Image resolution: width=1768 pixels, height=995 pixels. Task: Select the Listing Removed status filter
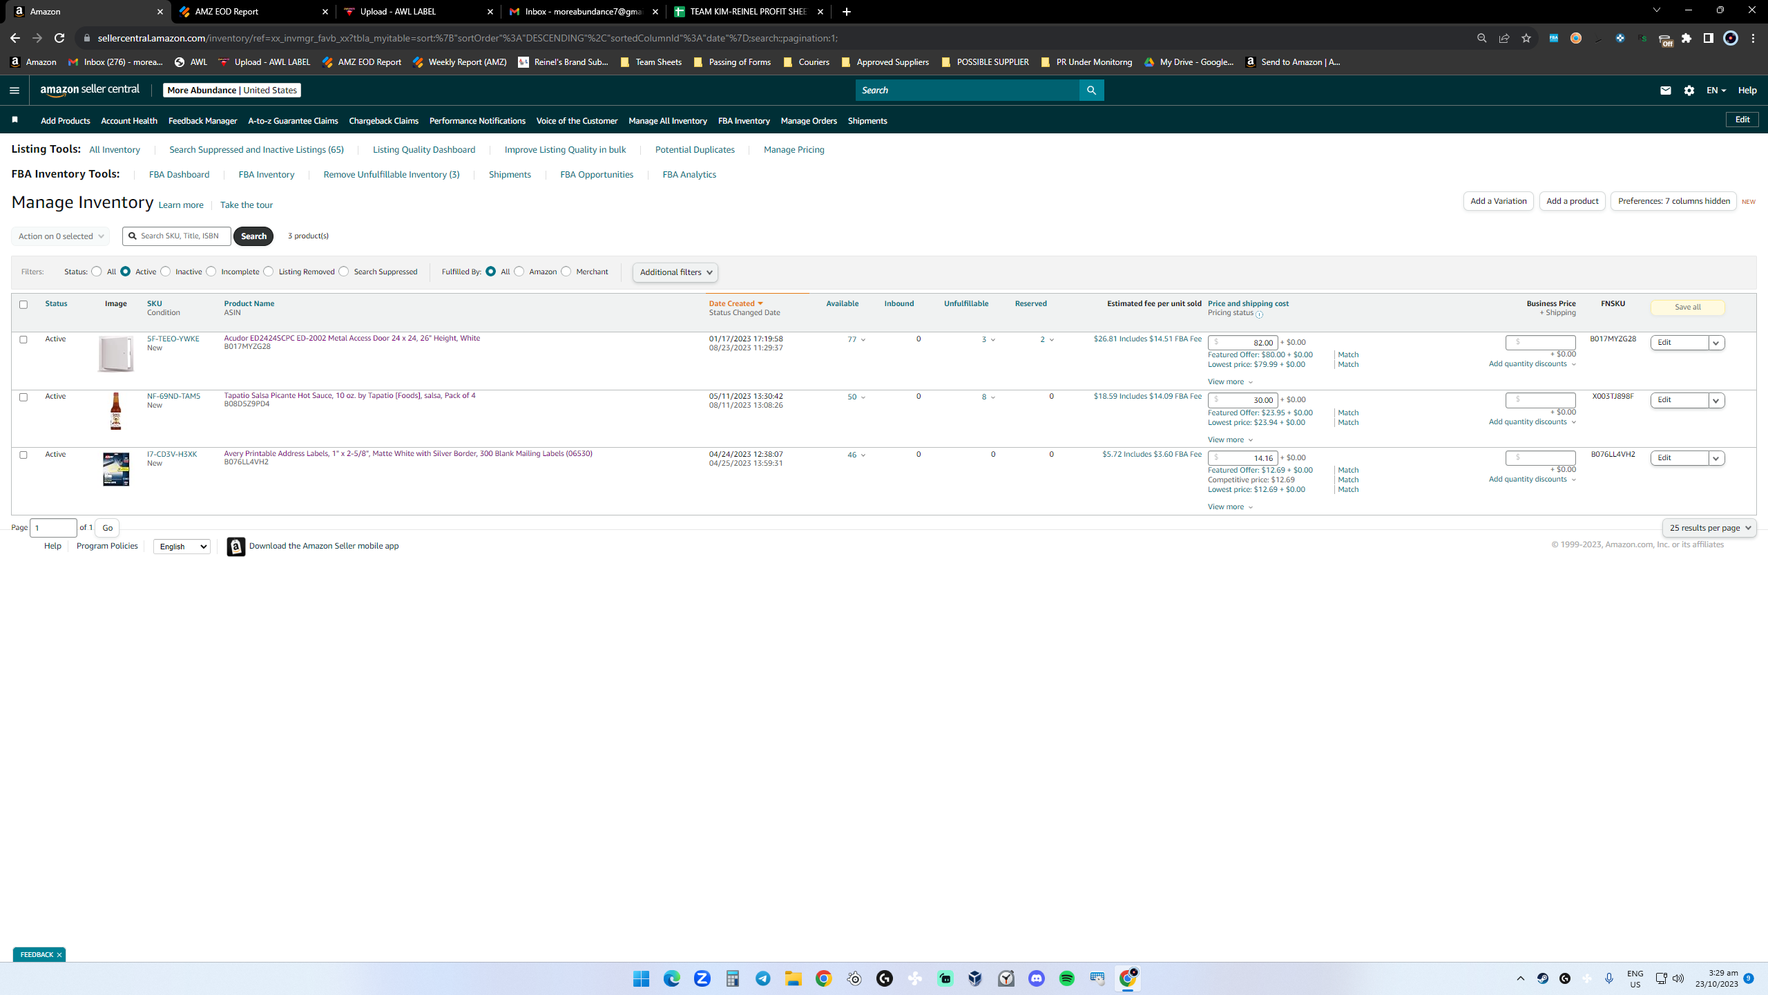(x=269, y=272)
